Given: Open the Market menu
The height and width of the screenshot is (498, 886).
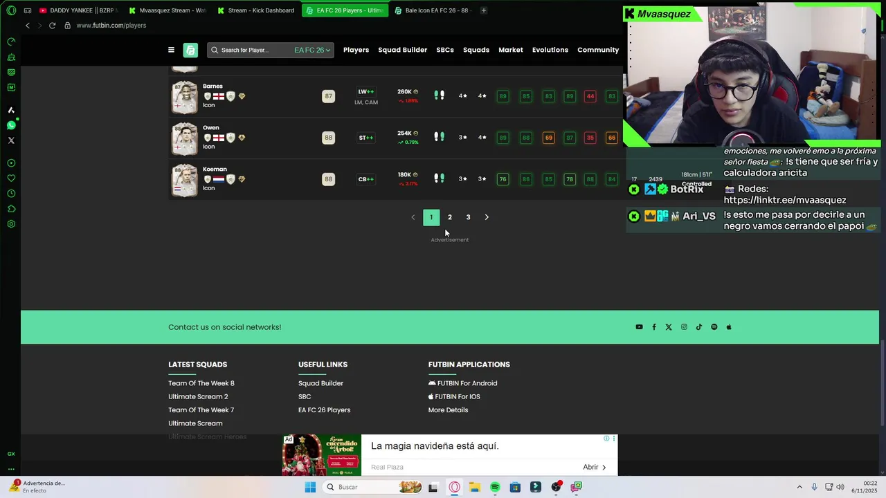Looking at the screenshot, I should point(511,50).
